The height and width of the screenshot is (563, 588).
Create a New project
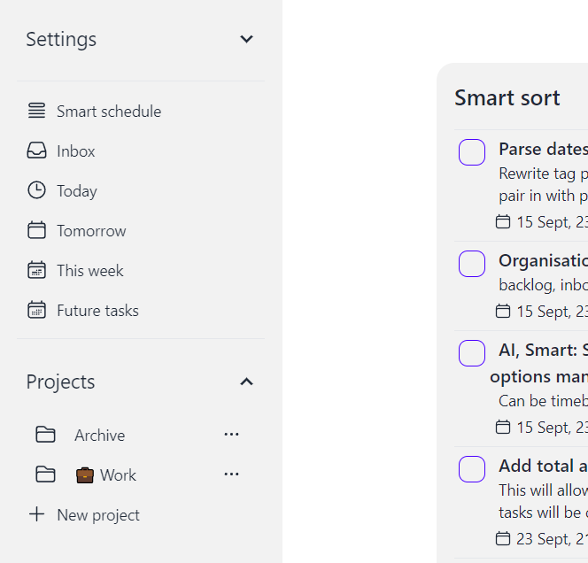(x=97, y=514)
